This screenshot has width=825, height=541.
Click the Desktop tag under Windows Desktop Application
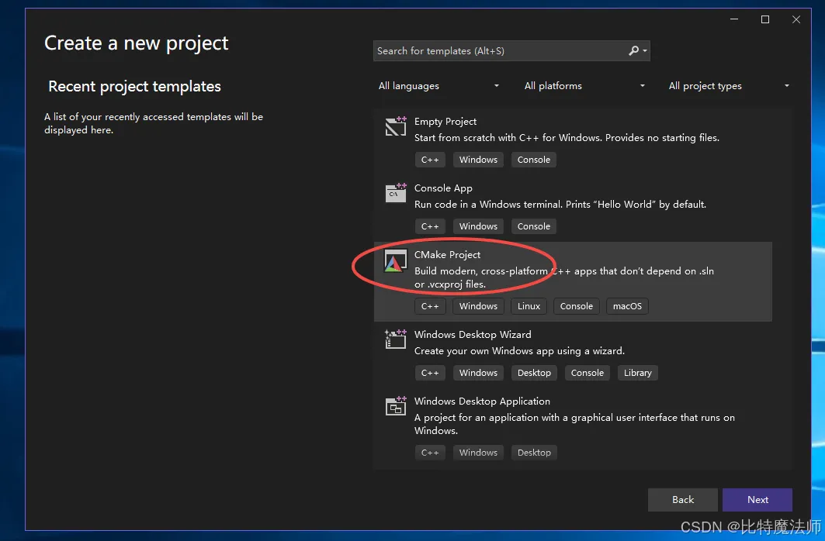point(534,453)
